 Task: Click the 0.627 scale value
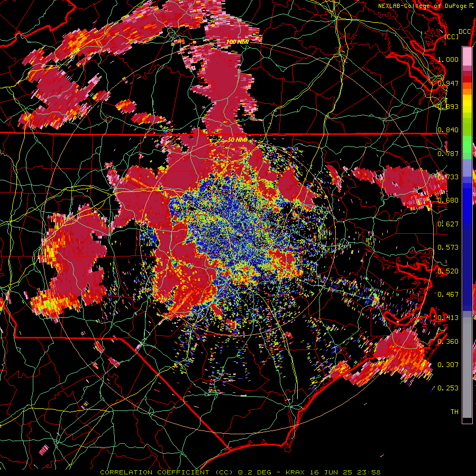point(448,224)
